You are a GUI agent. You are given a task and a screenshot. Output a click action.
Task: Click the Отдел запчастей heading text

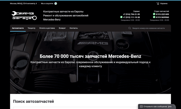click(161, 11)
